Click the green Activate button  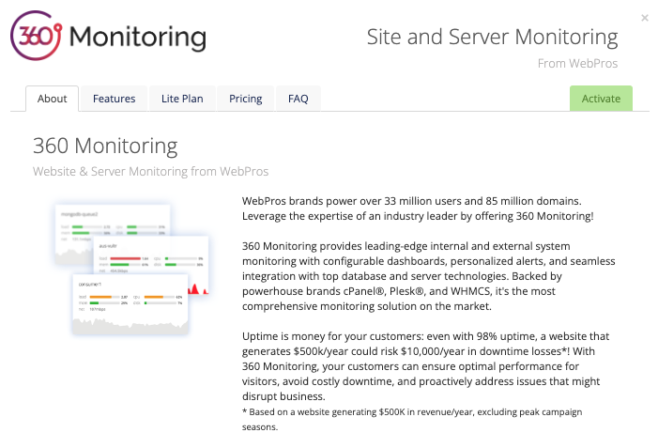point(601,99)
